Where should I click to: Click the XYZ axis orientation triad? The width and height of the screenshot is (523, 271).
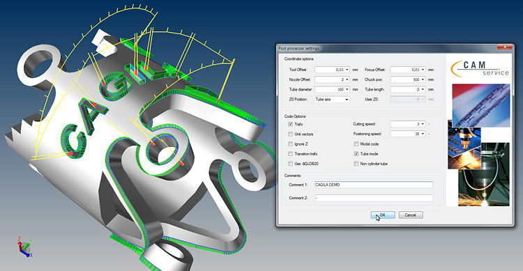click(24, 247)
